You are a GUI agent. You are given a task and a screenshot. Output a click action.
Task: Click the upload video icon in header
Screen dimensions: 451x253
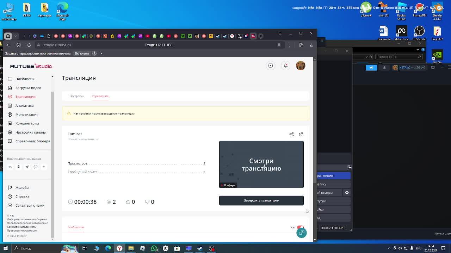coord(271,66)
